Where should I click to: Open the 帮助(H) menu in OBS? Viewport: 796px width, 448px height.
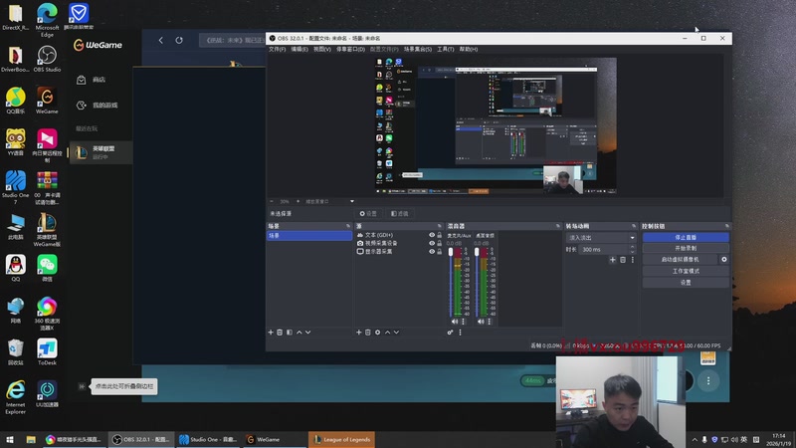(x=469, y=49)
